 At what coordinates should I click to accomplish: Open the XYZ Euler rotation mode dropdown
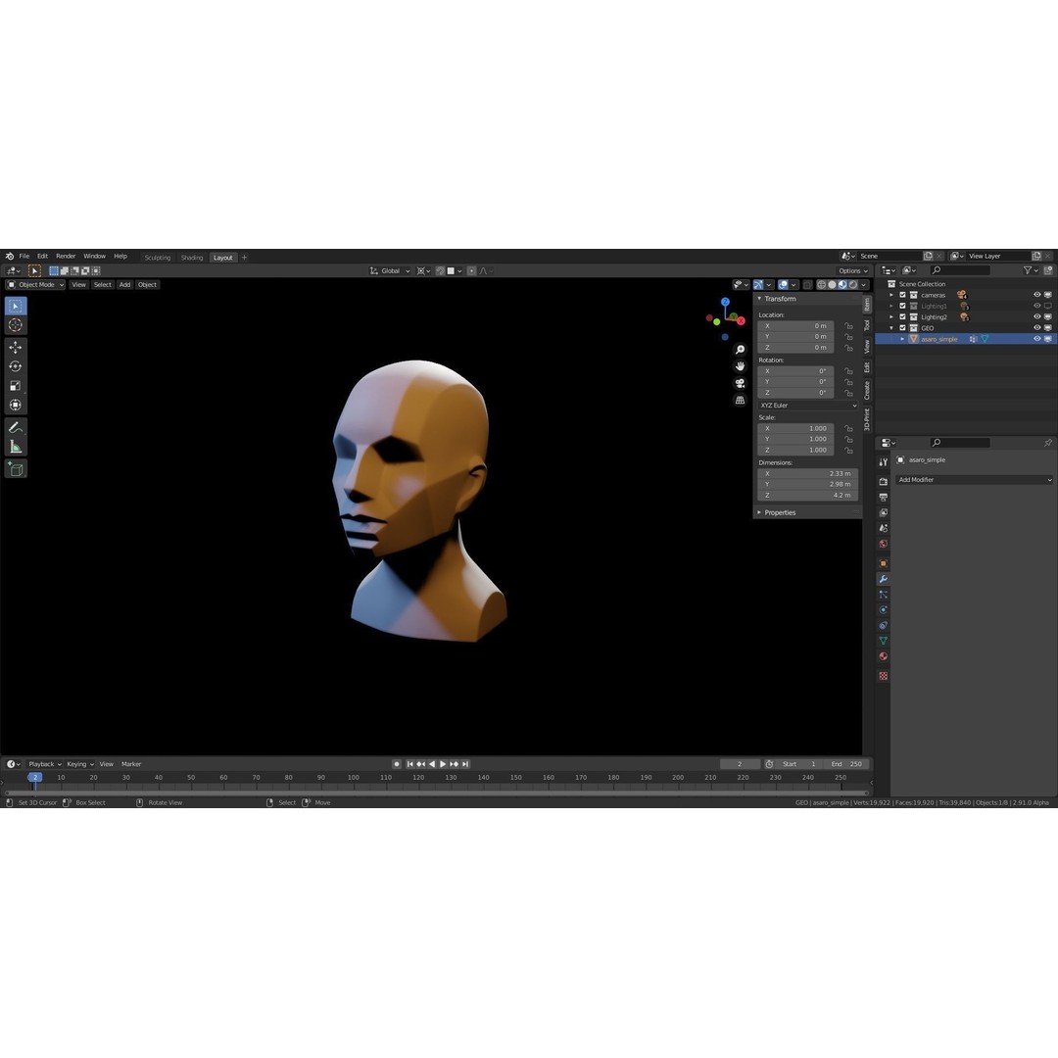[807, 405]
